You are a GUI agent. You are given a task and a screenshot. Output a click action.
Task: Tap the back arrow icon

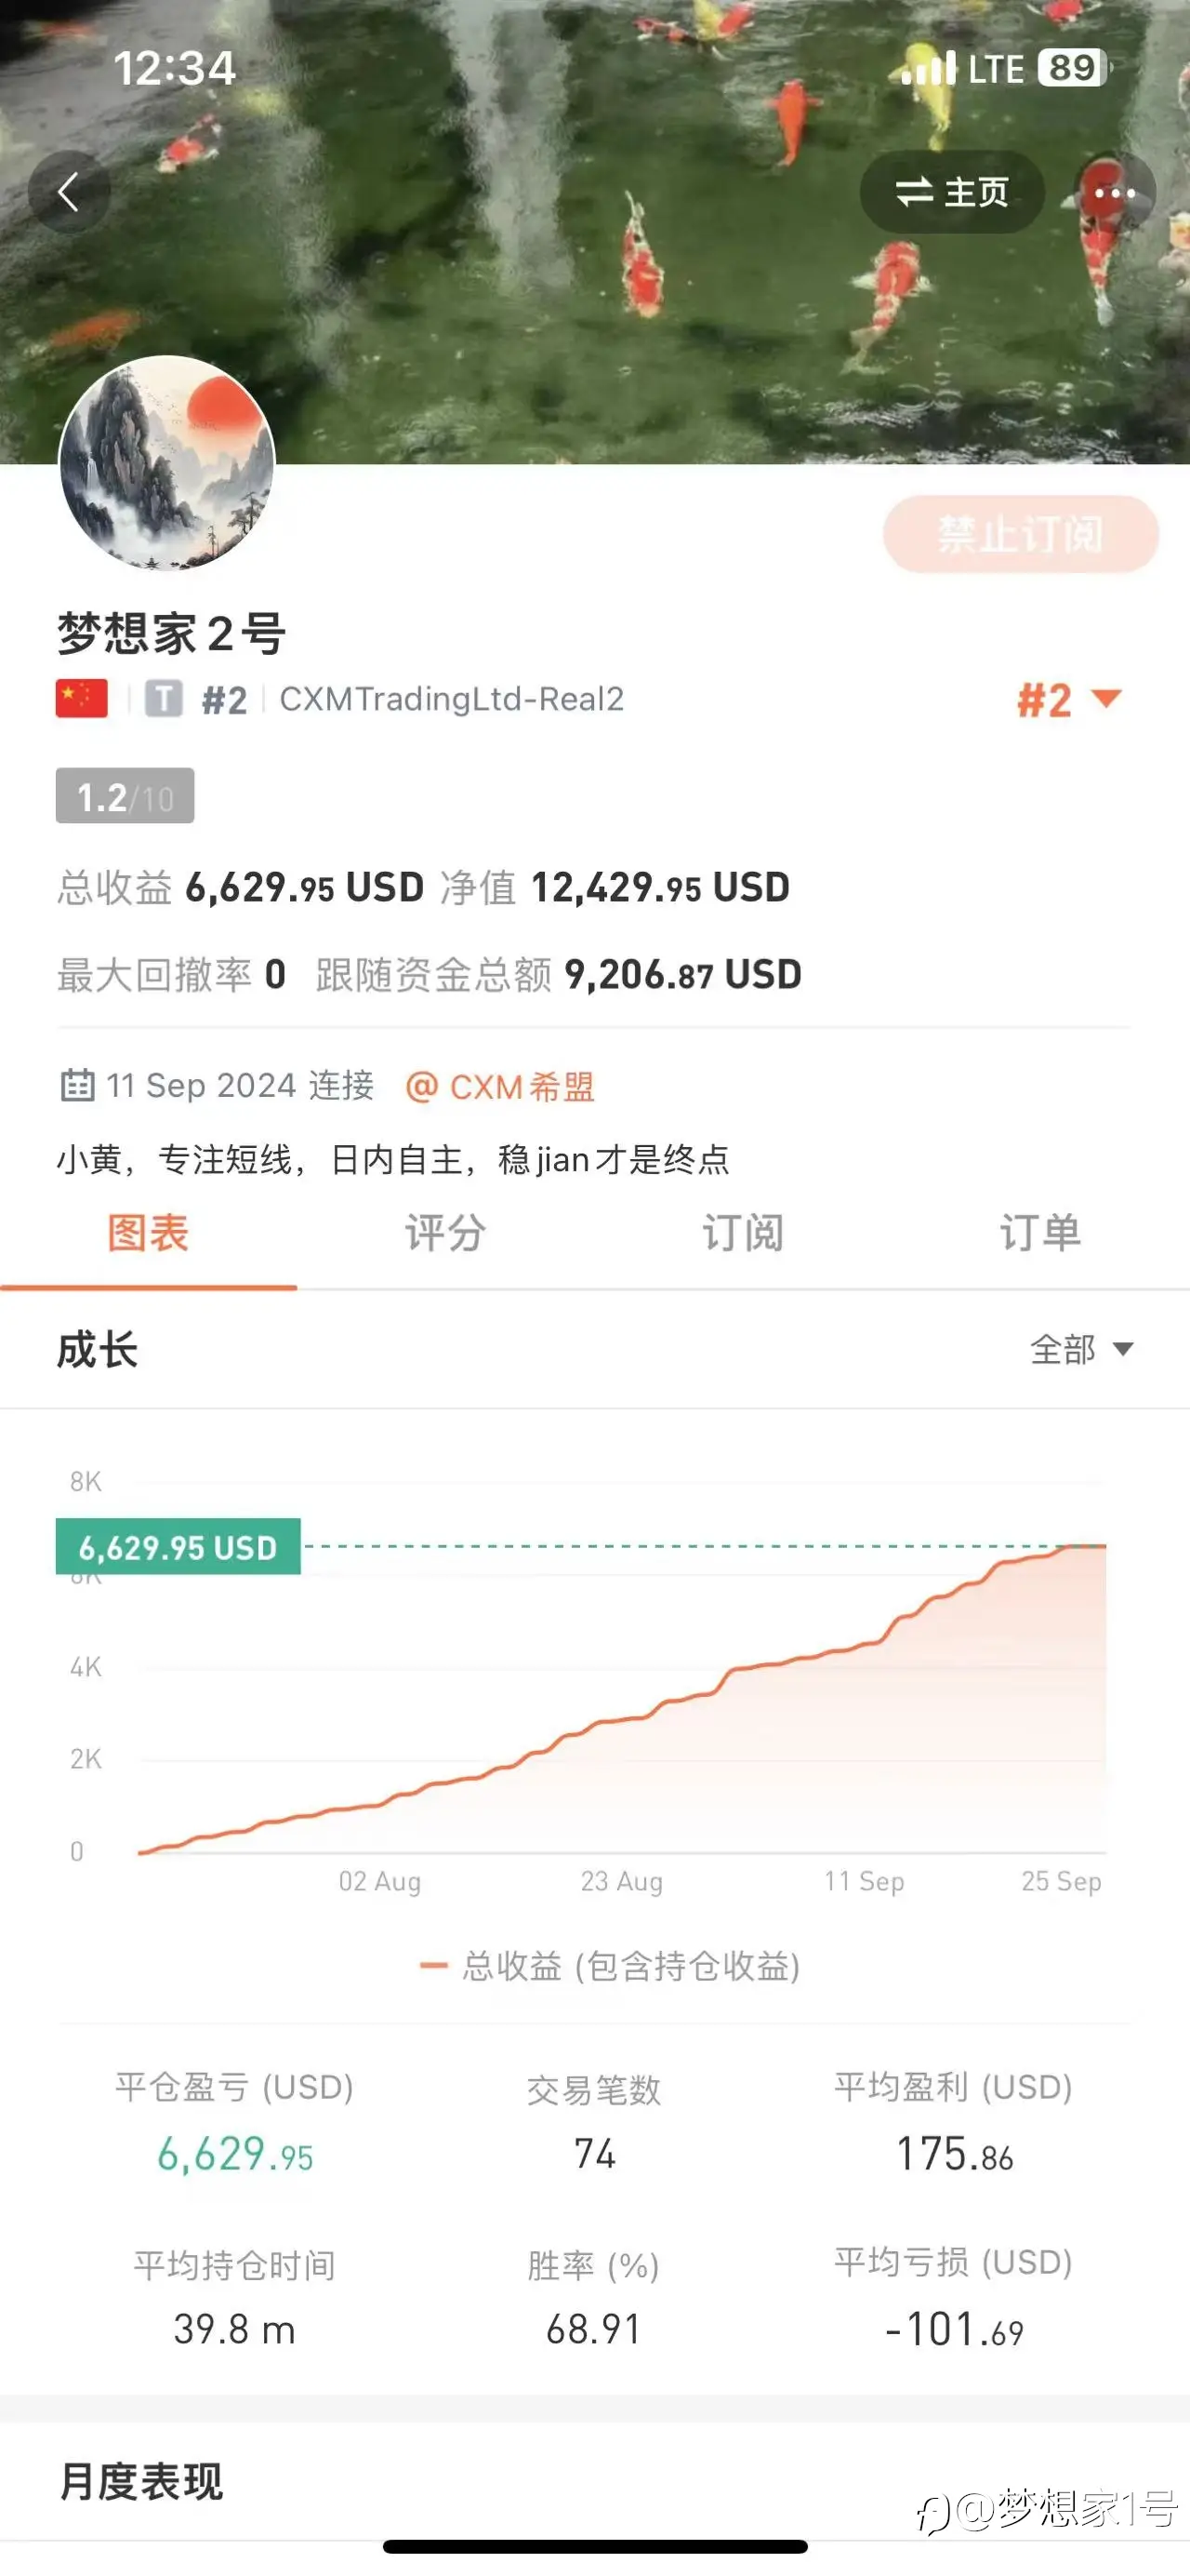[x=69, y=192]
